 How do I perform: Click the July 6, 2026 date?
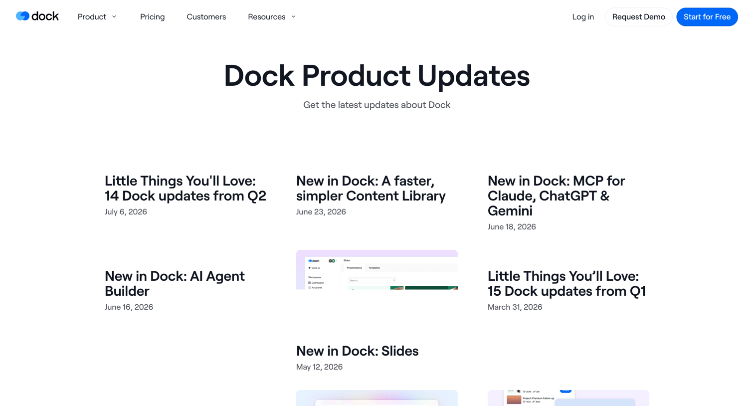126,212
